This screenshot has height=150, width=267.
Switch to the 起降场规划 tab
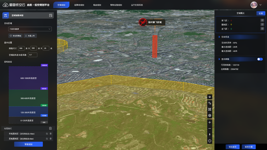coord(79,5)
